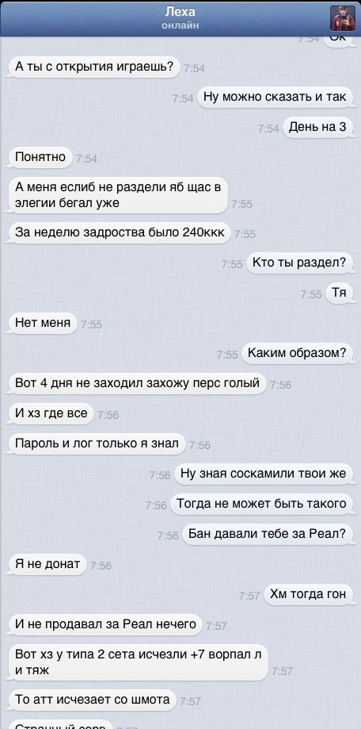This screenshot has width=361, height=729.
Task: Tap the 'И хз где все' bubble
Action: [51, 413]
